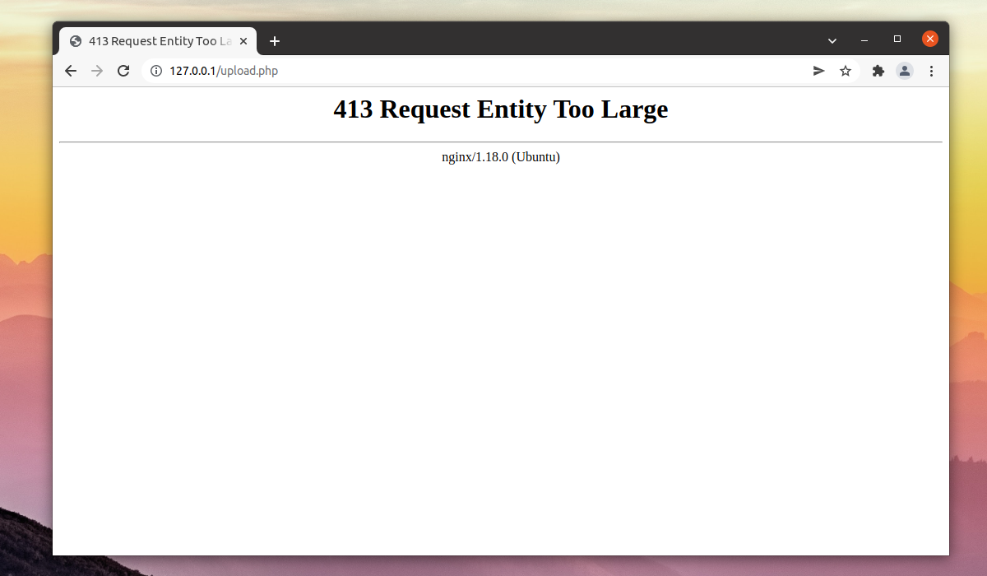Maximize the browser window
Screen dimensions: 987x576
pos(897,39)
